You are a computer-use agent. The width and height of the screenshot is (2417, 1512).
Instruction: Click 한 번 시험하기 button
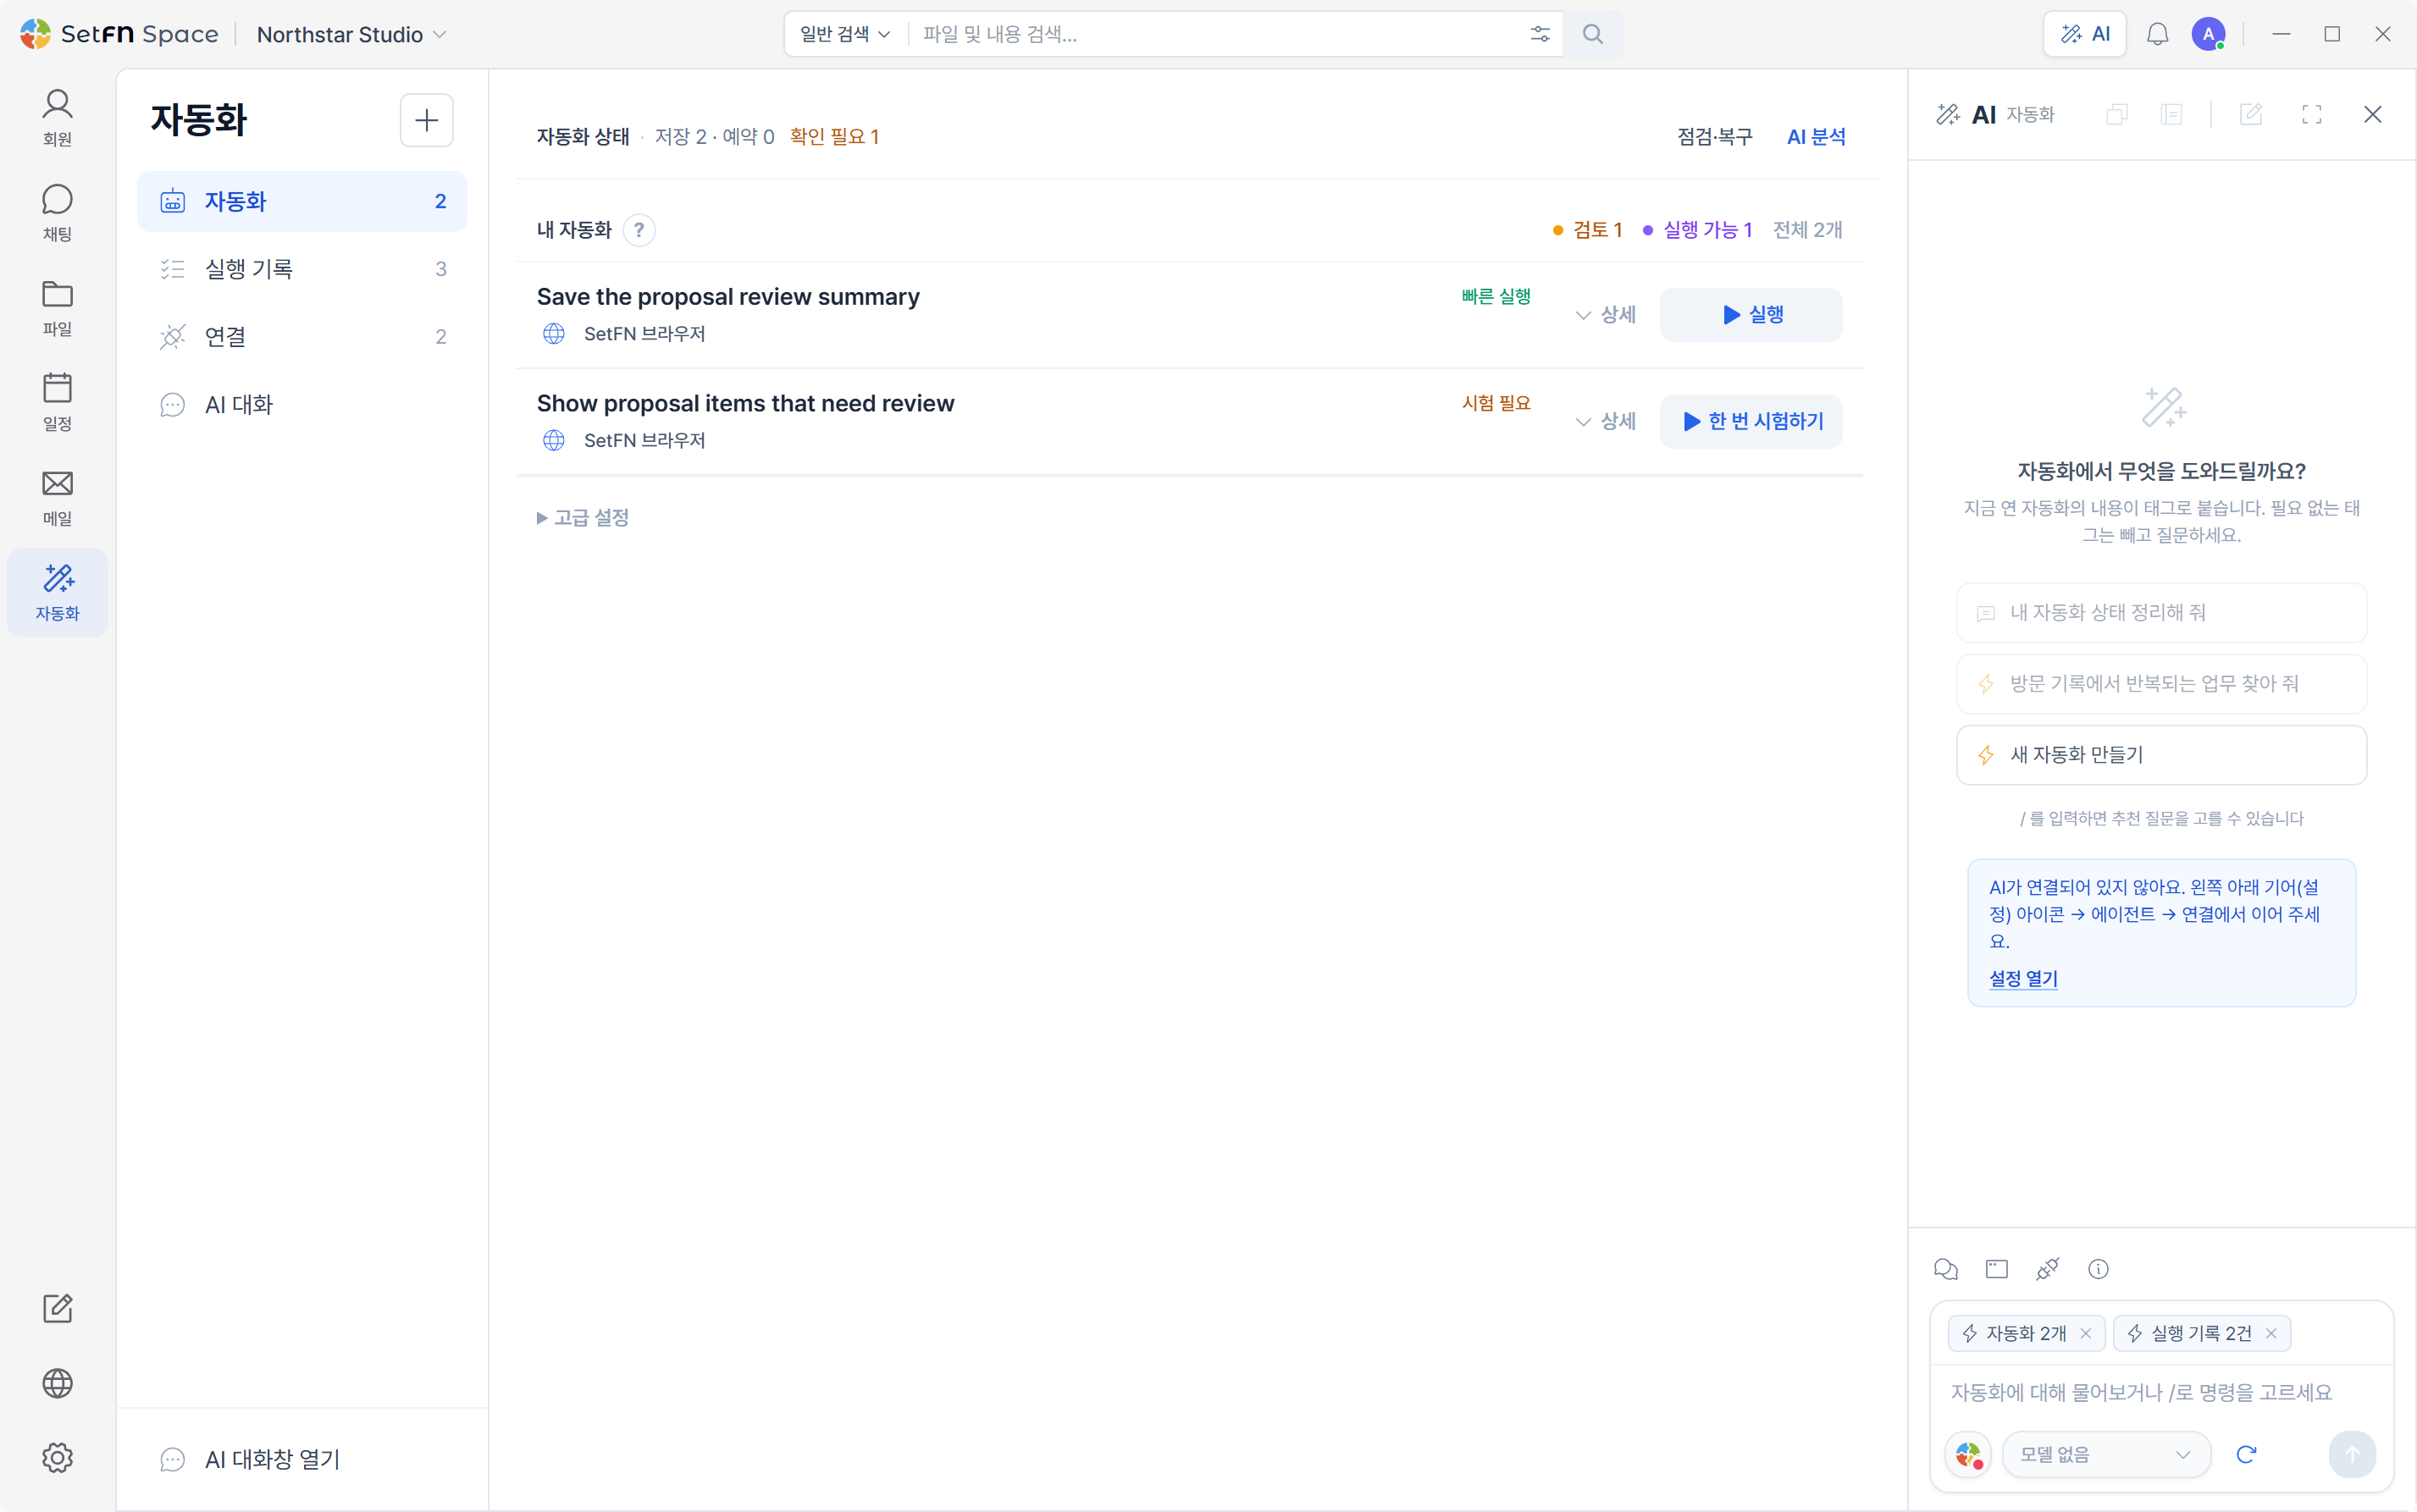point(1751,421)
